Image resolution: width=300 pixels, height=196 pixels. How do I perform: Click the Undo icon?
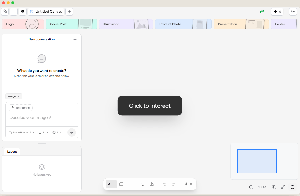click(165, 184)
